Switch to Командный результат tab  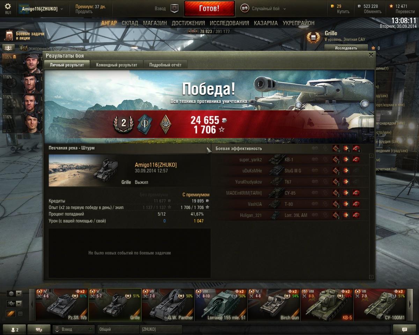[x=117, y=65]
